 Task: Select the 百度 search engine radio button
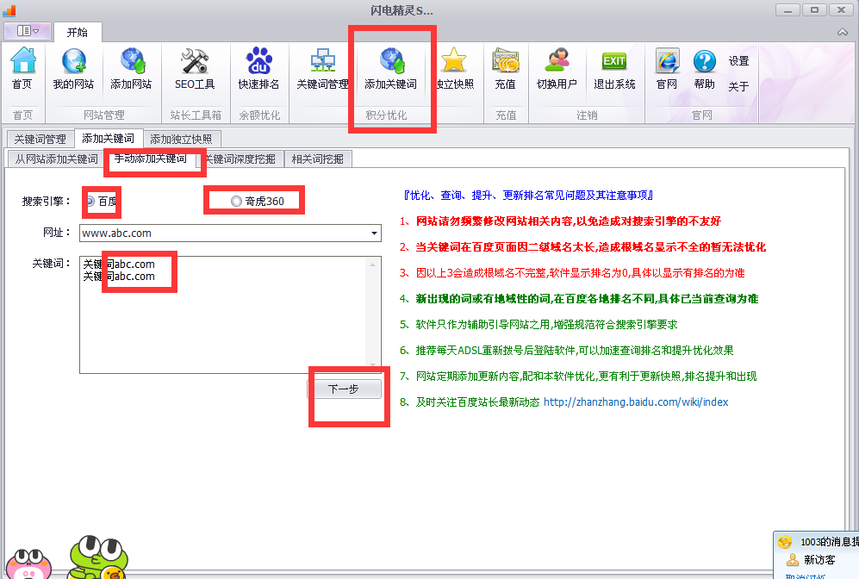[x=90, y=201]
